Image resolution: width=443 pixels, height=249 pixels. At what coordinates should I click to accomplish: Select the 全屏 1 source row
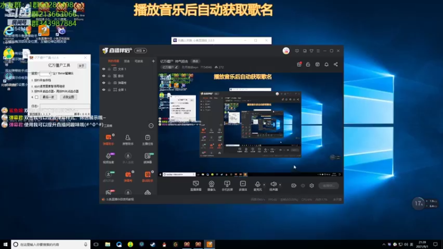pyautogui.click(x=128, y=90)
